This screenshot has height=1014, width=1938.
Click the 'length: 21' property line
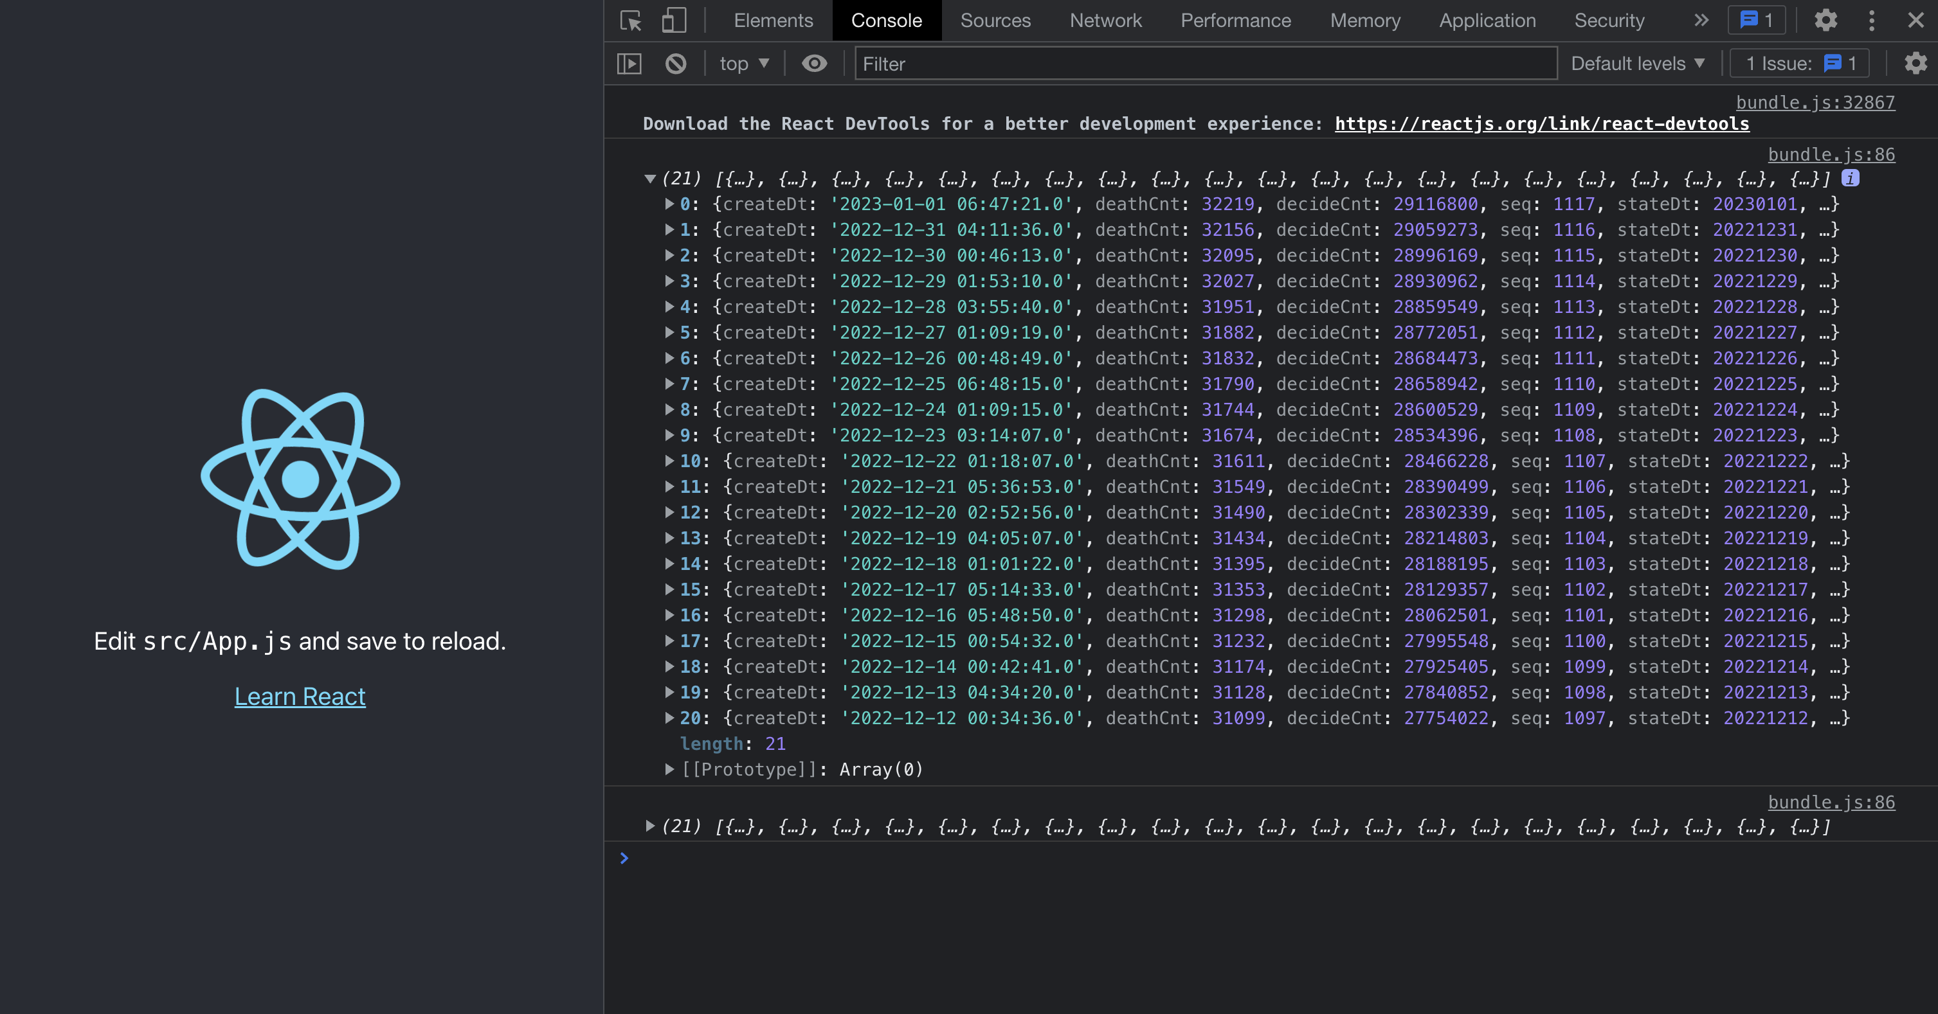point(733,743)
